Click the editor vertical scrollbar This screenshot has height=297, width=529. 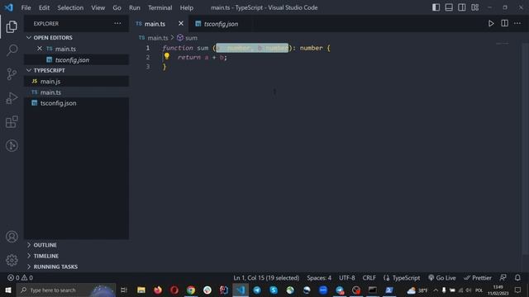tap(526, 148)
